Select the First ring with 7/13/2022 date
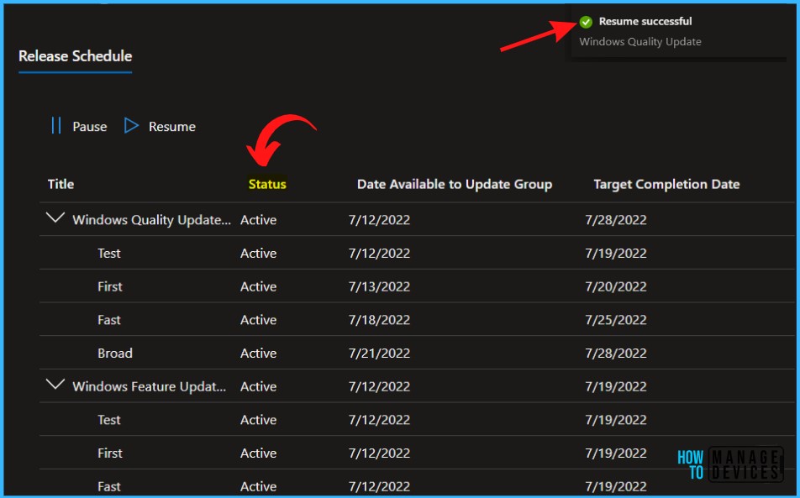 [x=110, y=286]
